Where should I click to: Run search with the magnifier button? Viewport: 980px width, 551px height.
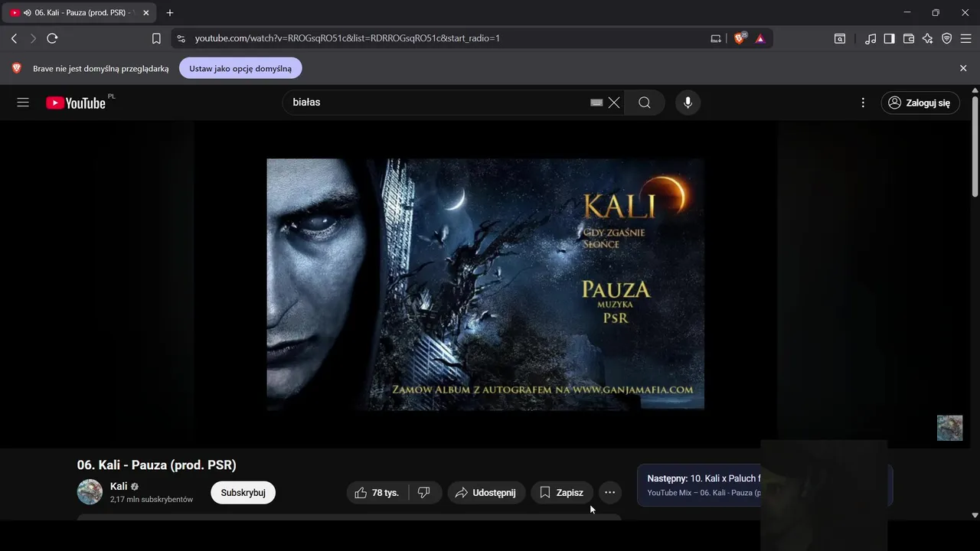645,103
